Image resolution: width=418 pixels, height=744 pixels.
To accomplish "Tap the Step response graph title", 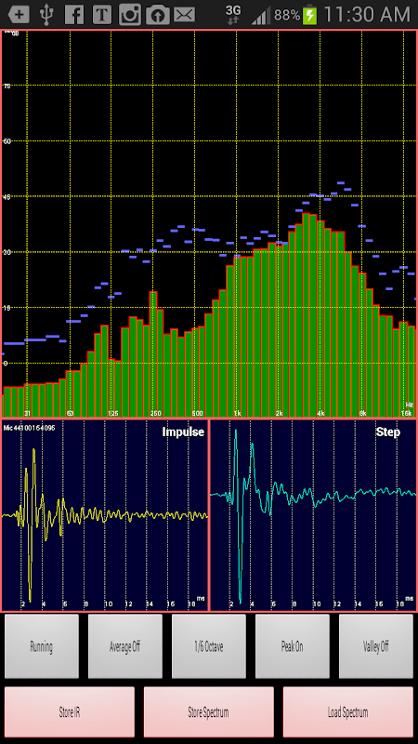I will 387,432.
